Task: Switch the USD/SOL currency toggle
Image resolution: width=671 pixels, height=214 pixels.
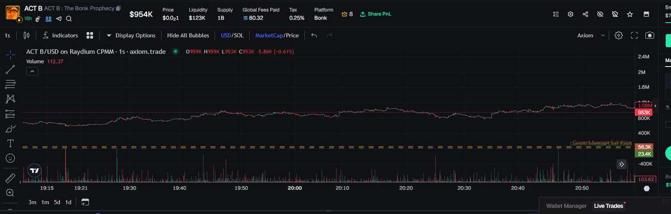Action: (x=232, y=35)
